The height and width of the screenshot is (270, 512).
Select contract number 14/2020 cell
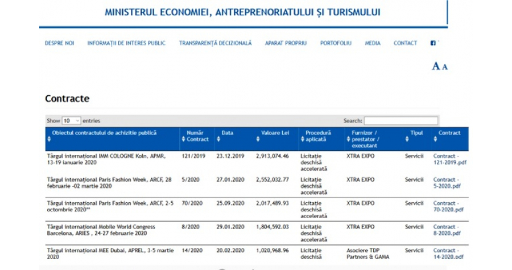tap(192, 251)
